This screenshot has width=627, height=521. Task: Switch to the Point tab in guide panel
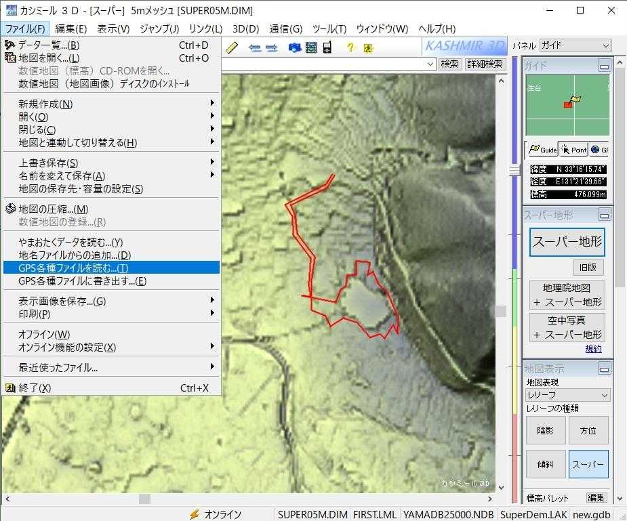coord(573,150)
